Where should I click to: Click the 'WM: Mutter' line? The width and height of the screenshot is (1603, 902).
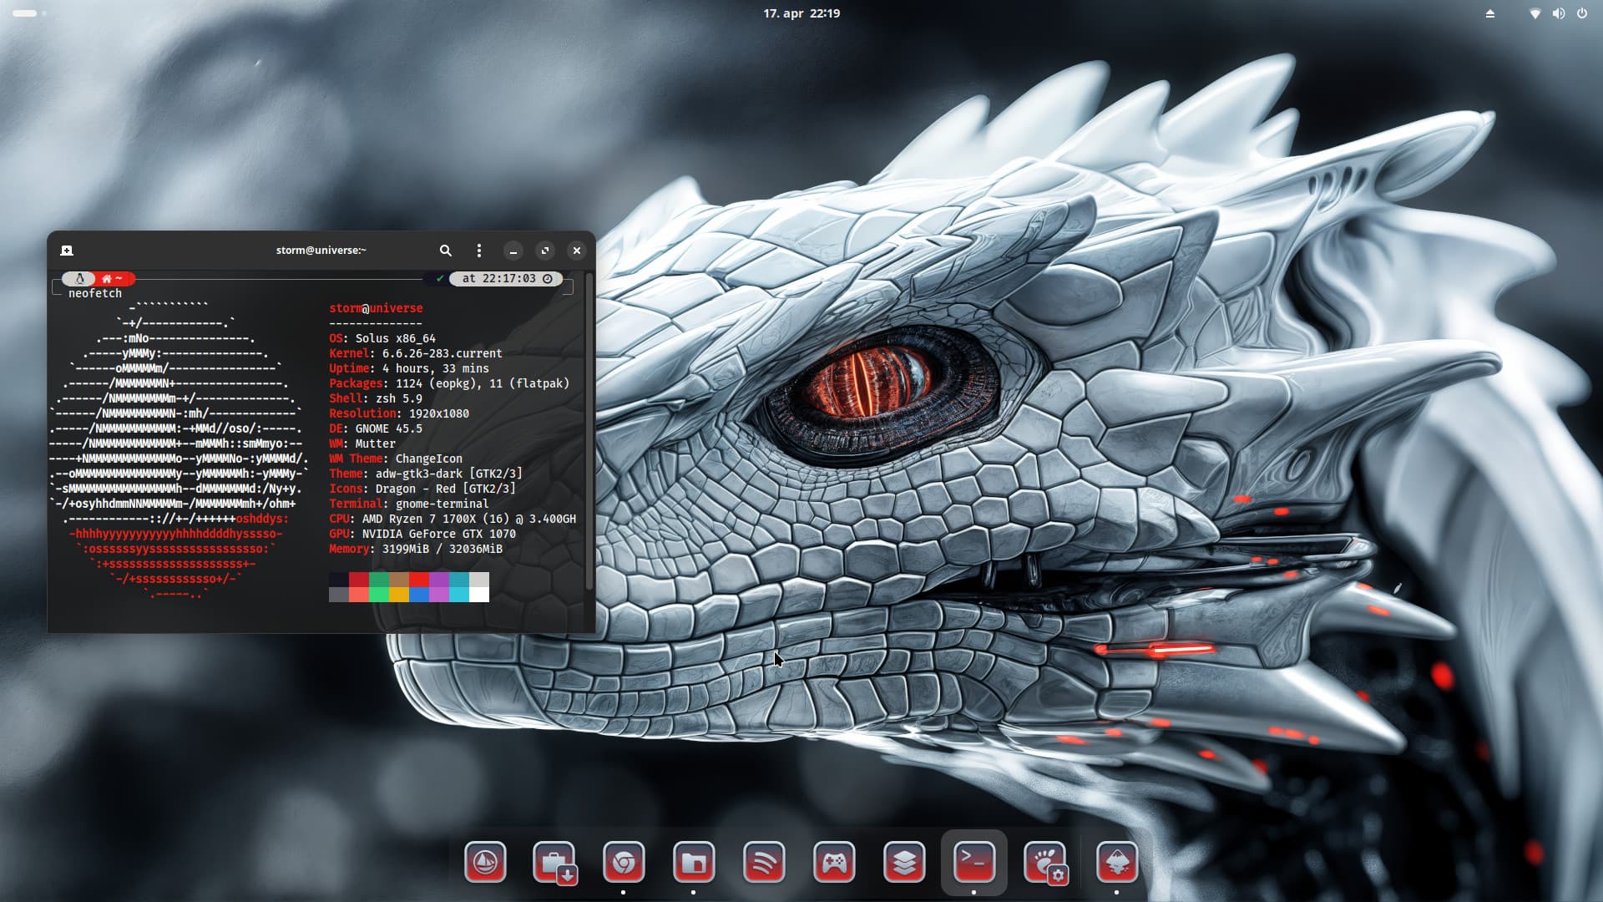[362, 443]
